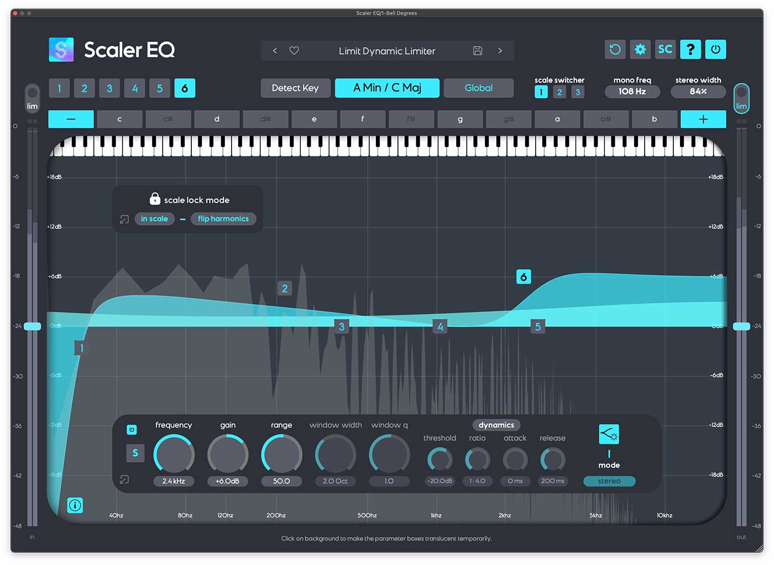The width and height of the screenshot is (774, 565).
Task: Click the previous preset arrow
Action: point(275,50)
